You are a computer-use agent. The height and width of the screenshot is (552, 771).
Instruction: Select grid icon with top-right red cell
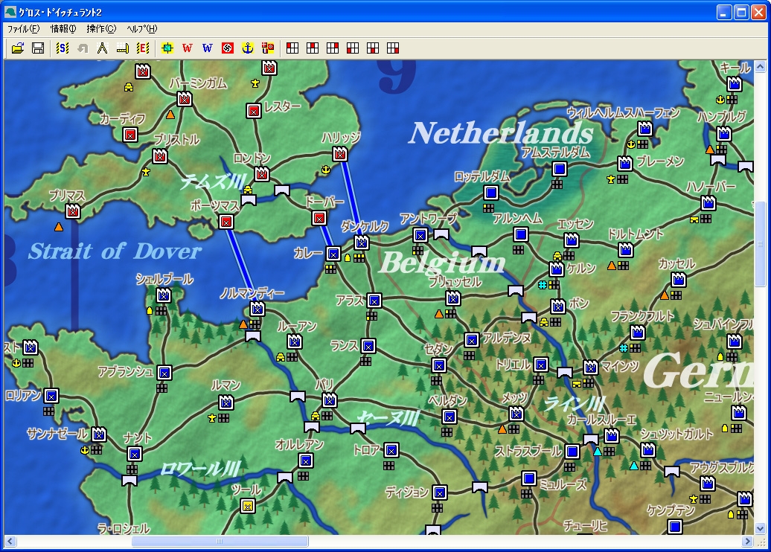333,48
